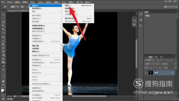Select the Magic Wand tool
The height and width of the screenshot is (101, 179).
point(3,26)
